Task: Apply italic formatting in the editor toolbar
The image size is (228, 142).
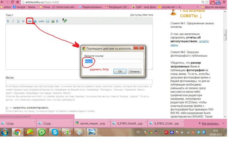Action: [x=13, y=21]
